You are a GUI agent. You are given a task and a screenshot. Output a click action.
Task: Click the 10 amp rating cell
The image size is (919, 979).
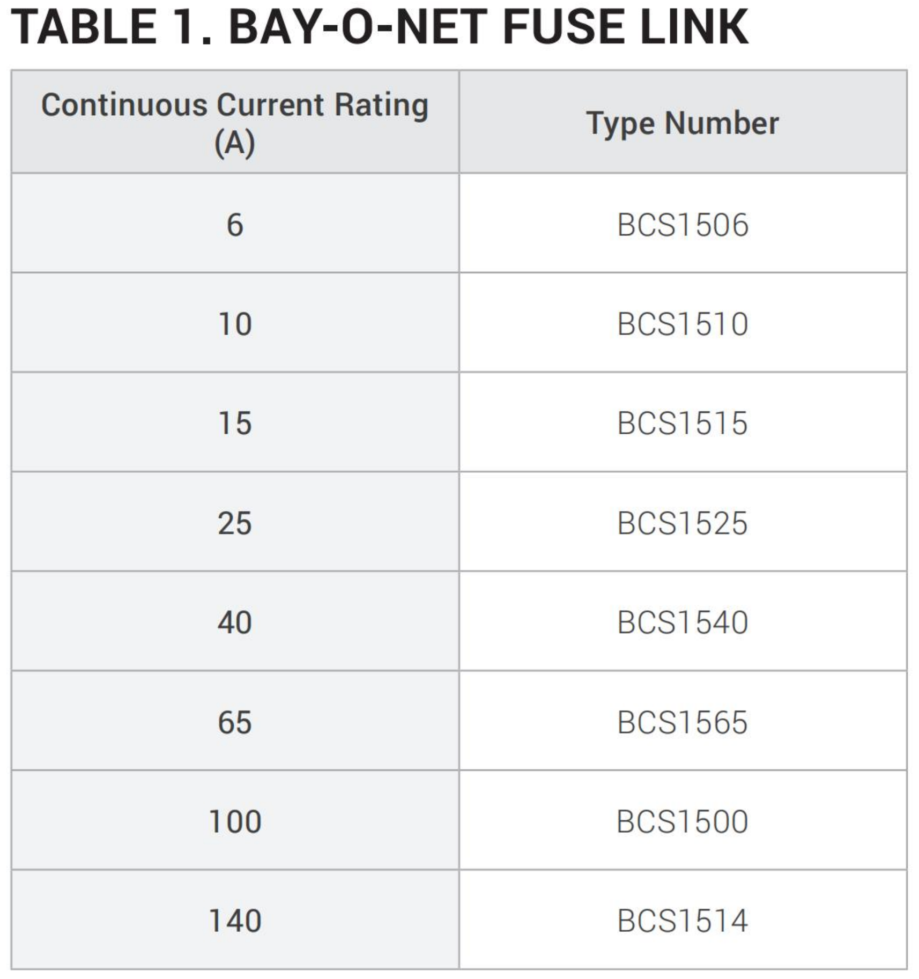(x=235, y=324)
